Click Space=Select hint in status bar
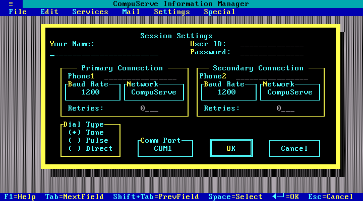 (235, 196)
